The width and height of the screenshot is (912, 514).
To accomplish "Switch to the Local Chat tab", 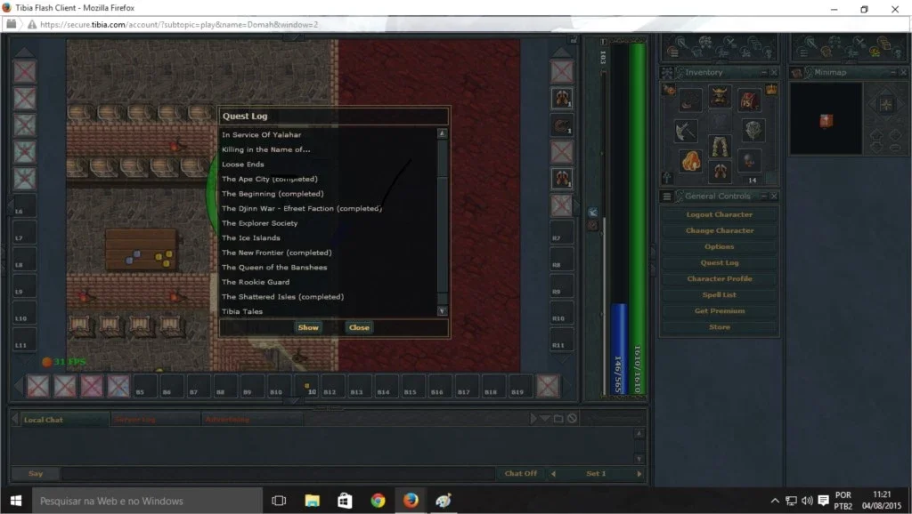I will (x=64, y=420).
